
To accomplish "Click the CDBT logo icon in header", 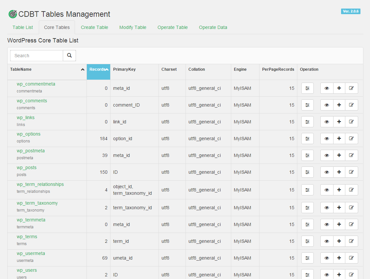I will point(12,14).
